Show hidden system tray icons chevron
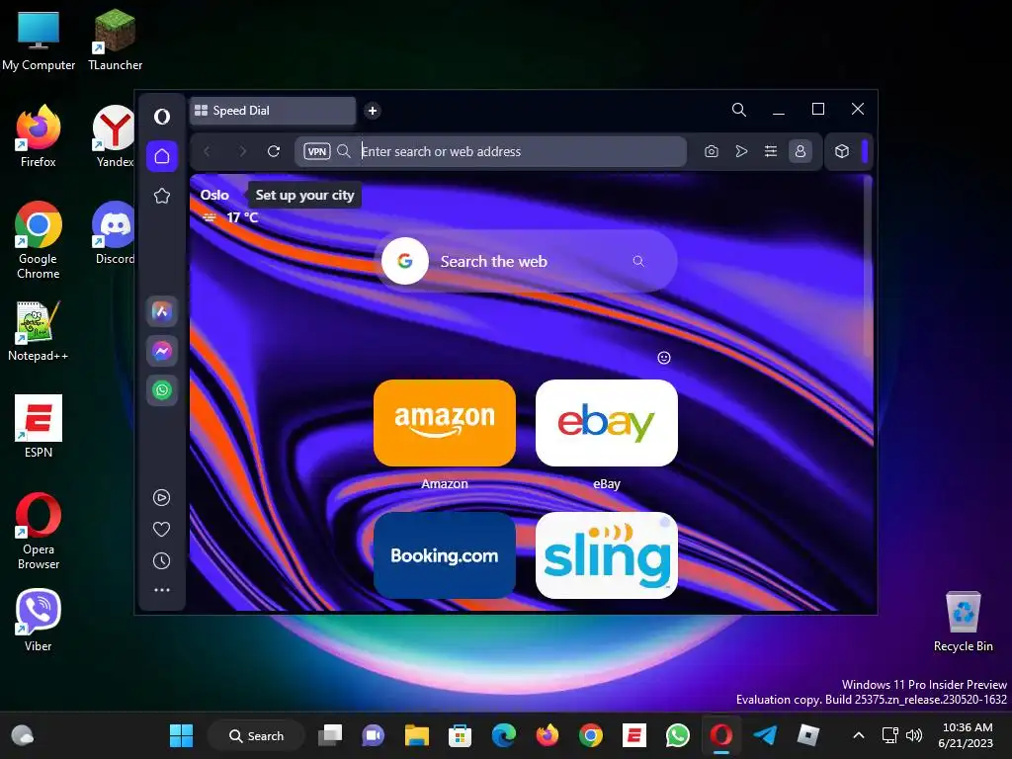 pyautogui.click(x=859, y=735)
